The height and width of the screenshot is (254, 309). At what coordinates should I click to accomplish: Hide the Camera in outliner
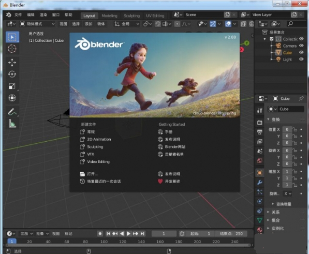(x=301, y=46)
